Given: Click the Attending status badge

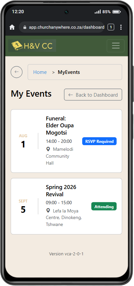Looking at the screenshot, I should (104, 207).
